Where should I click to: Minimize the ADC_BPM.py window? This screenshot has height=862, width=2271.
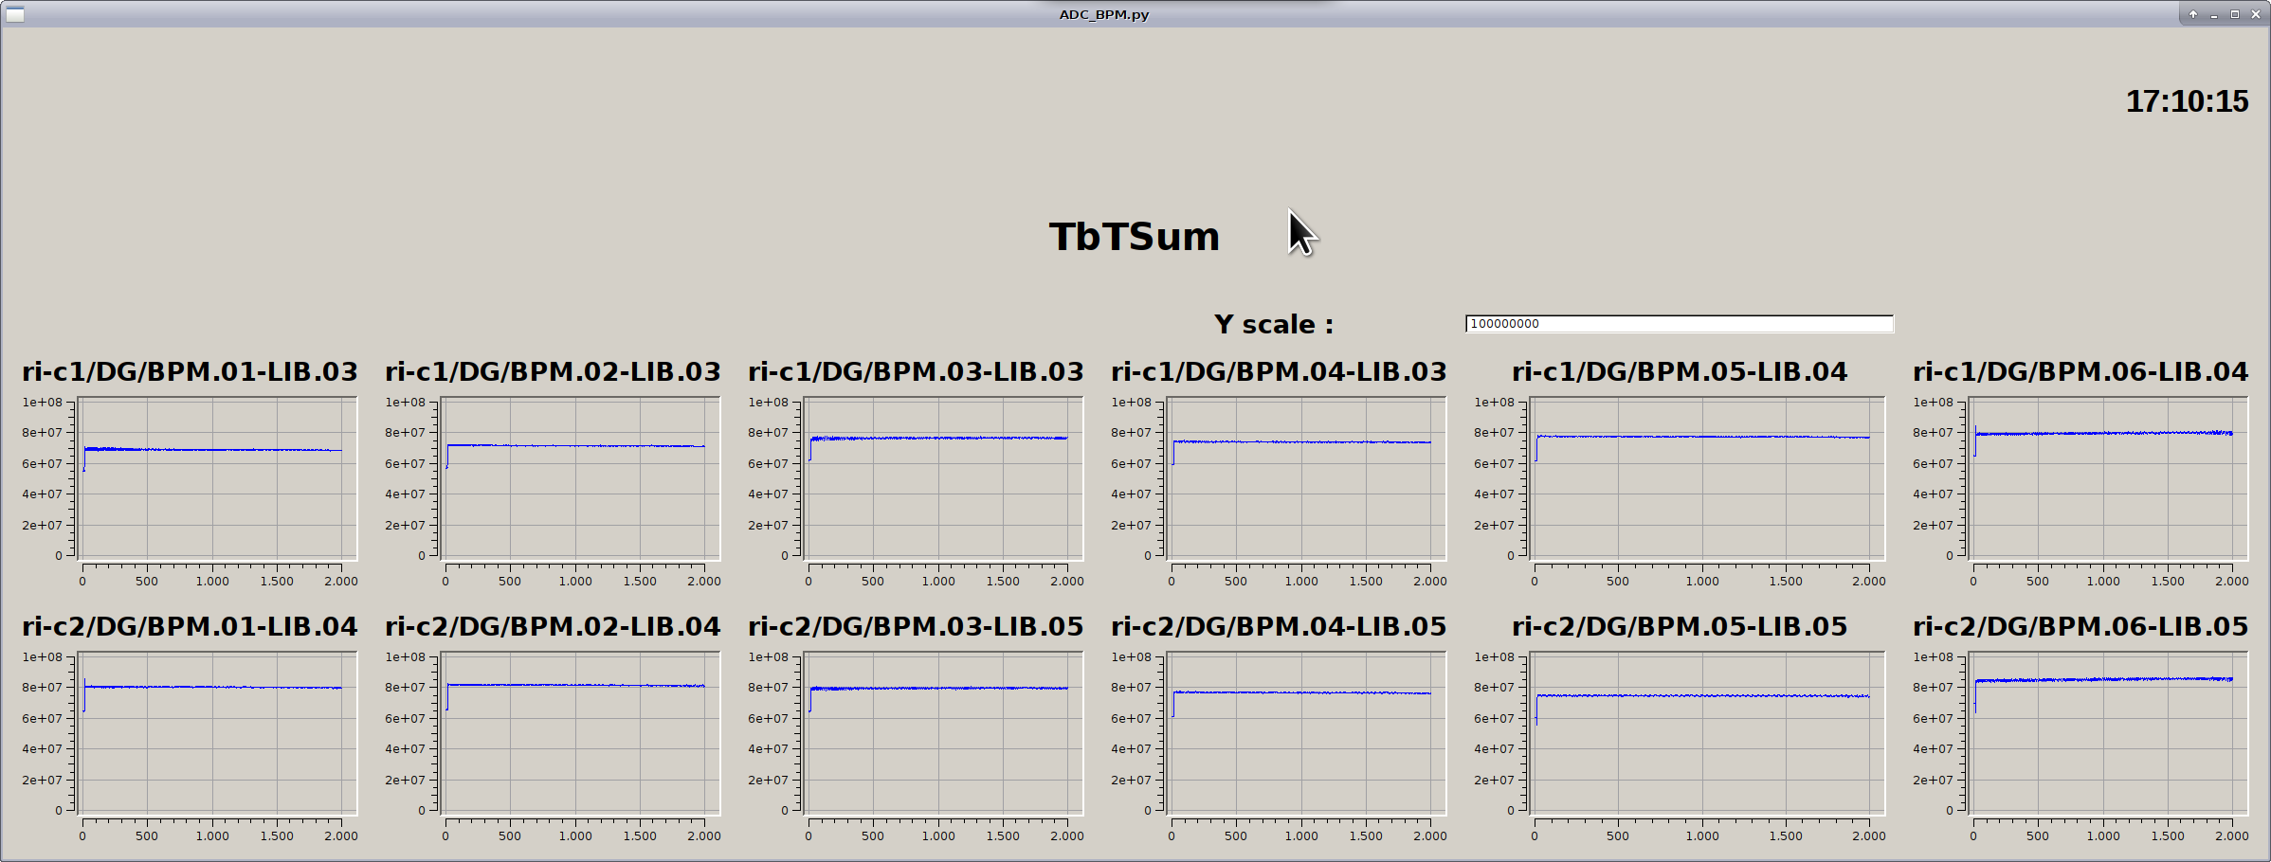coord(2213,14)
